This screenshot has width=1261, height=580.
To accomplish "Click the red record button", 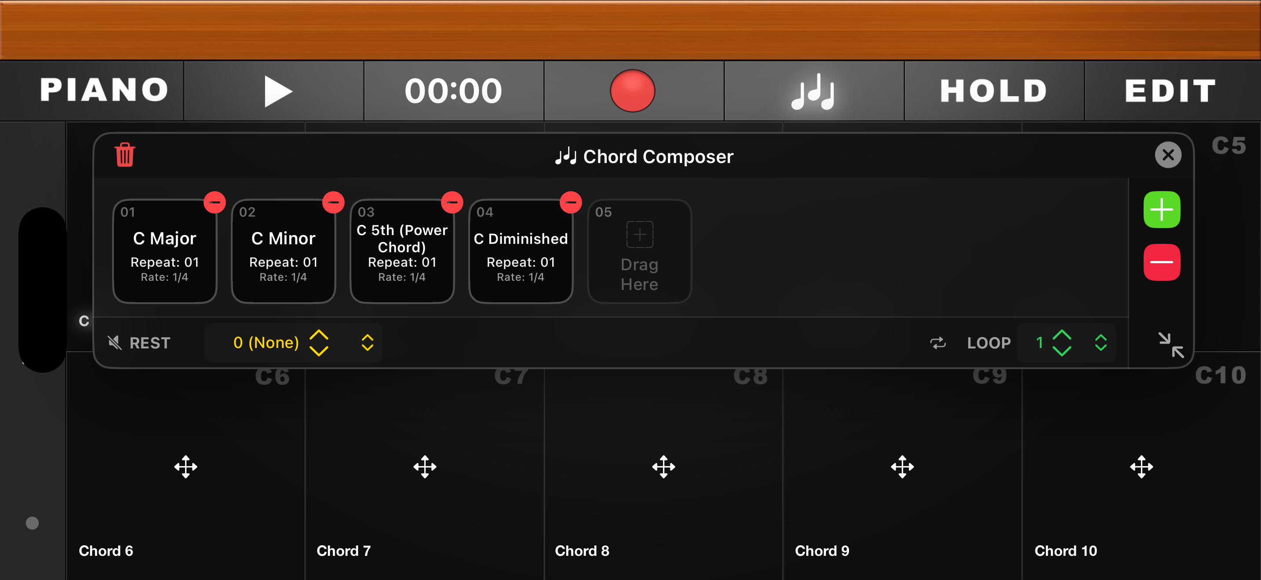I will tap(632, 91).
